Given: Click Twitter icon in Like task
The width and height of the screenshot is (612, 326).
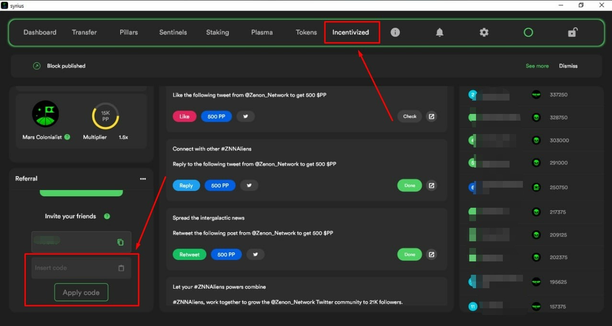Looking at the screenshot, I should [246, 116].
